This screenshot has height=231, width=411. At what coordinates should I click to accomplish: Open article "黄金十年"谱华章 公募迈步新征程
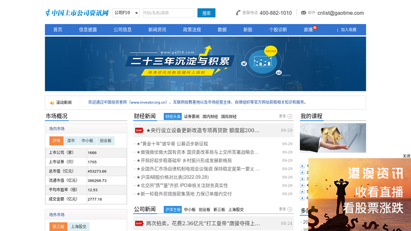172,144
